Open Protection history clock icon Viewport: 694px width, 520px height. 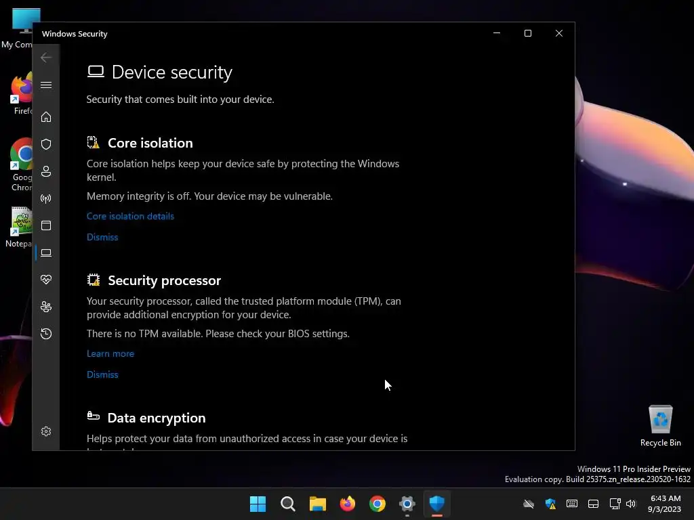(46, 333)
